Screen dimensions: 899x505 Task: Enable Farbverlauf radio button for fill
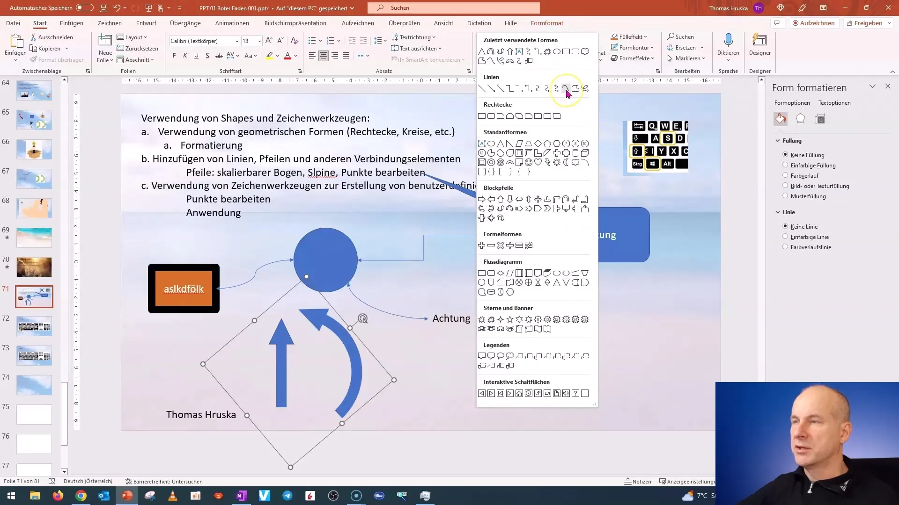(x=785, y=175)
